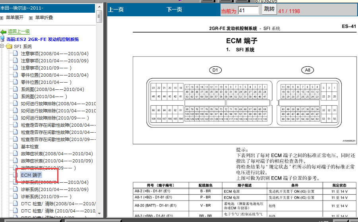Click the 菜单折叠 list icon
Image resolution: width=358 pixels, height=222 pixels.
pyautogui.click(x=31, y=18)
